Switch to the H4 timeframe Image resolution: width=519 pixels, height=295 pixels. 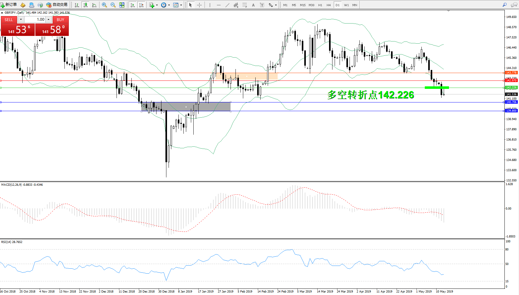(328, 5)
